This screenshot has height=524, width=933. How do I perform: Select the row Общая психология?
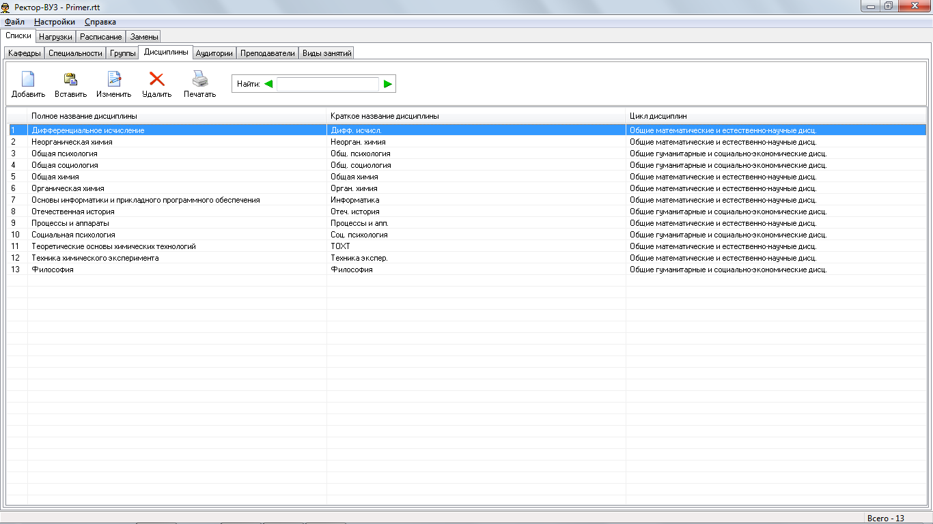[467, 154]
